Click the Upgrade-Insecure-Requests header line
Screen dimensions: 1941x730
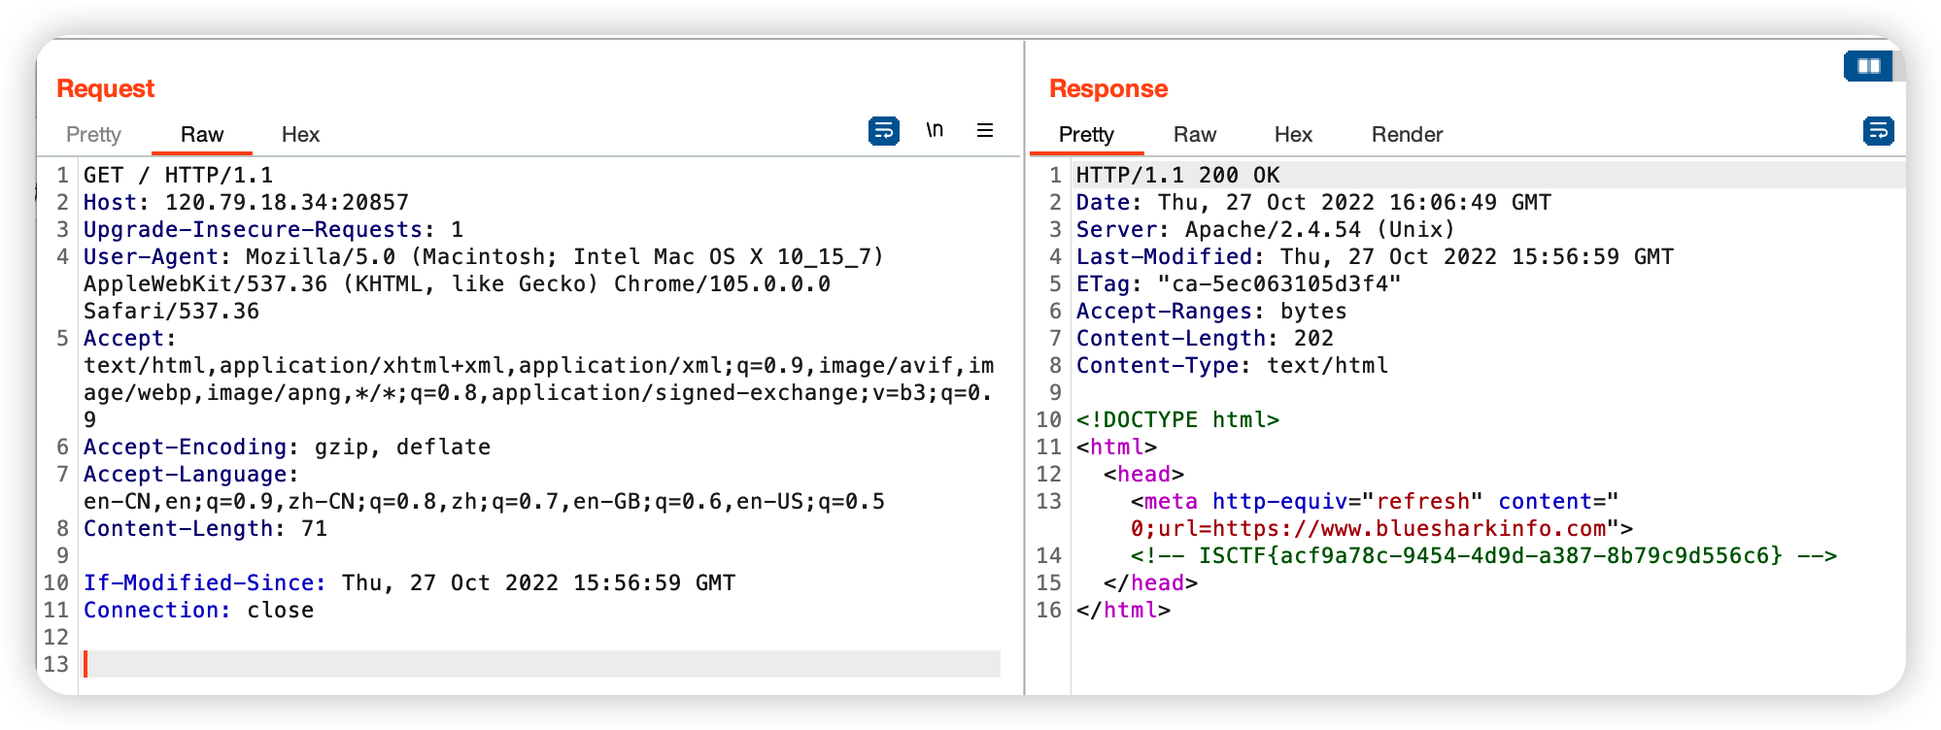(273, 229)
